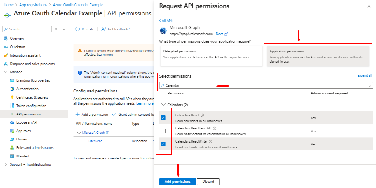Click the expand all link

[365, 75]
